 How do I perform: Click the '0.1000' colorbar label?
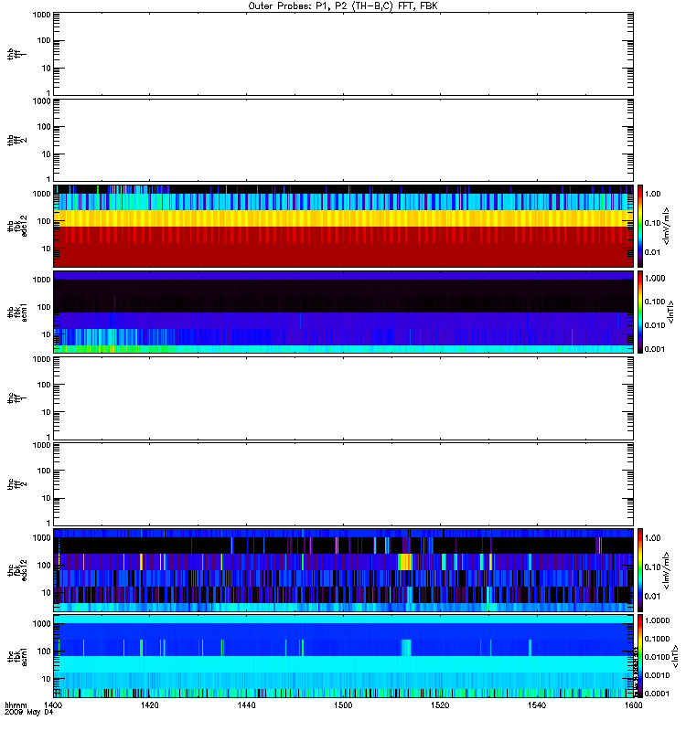pyautogui.click(x=657, y=639)
